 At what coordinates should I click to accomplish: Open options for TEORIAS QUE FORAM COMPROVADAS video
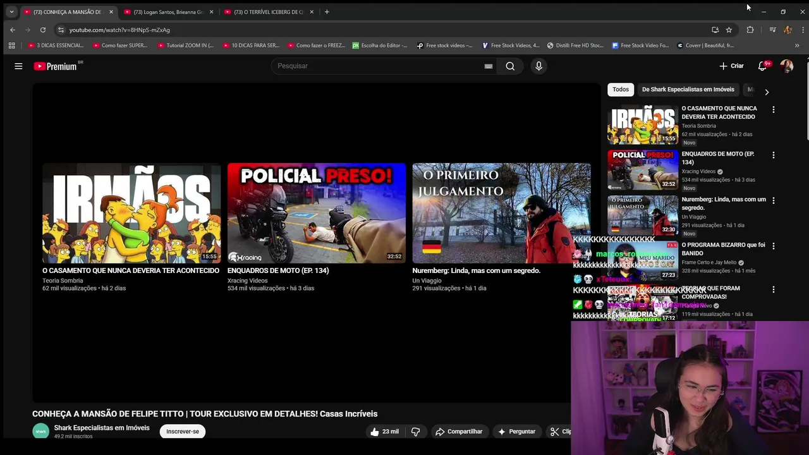point(773,289)
